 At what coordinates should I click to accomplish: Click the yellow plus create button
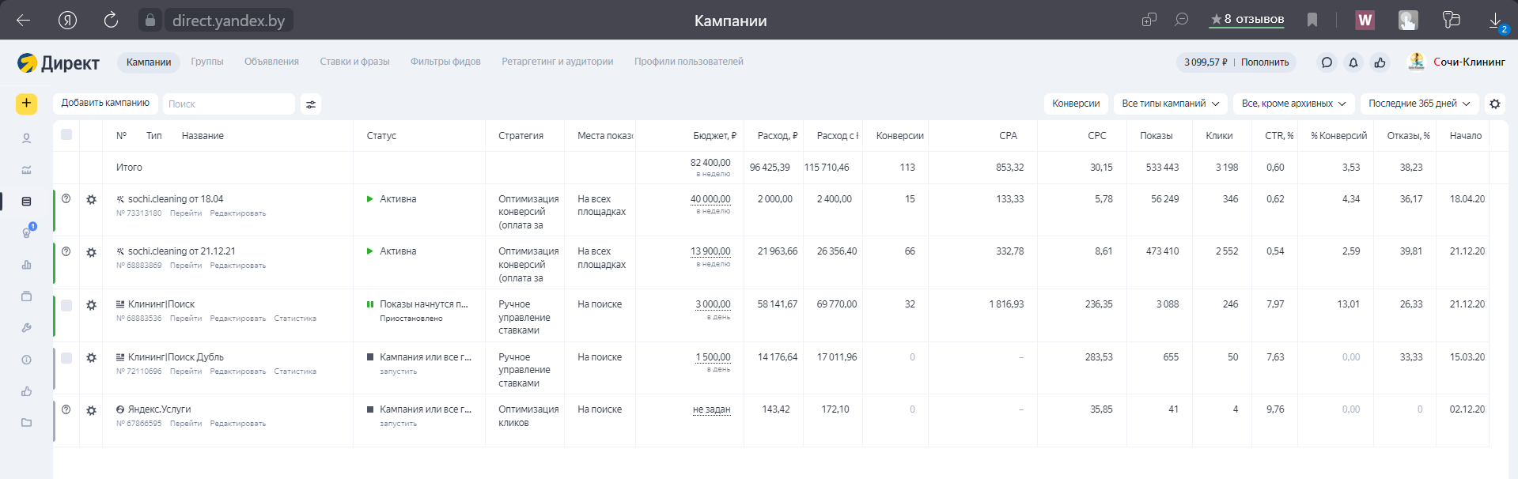(26, 104)
